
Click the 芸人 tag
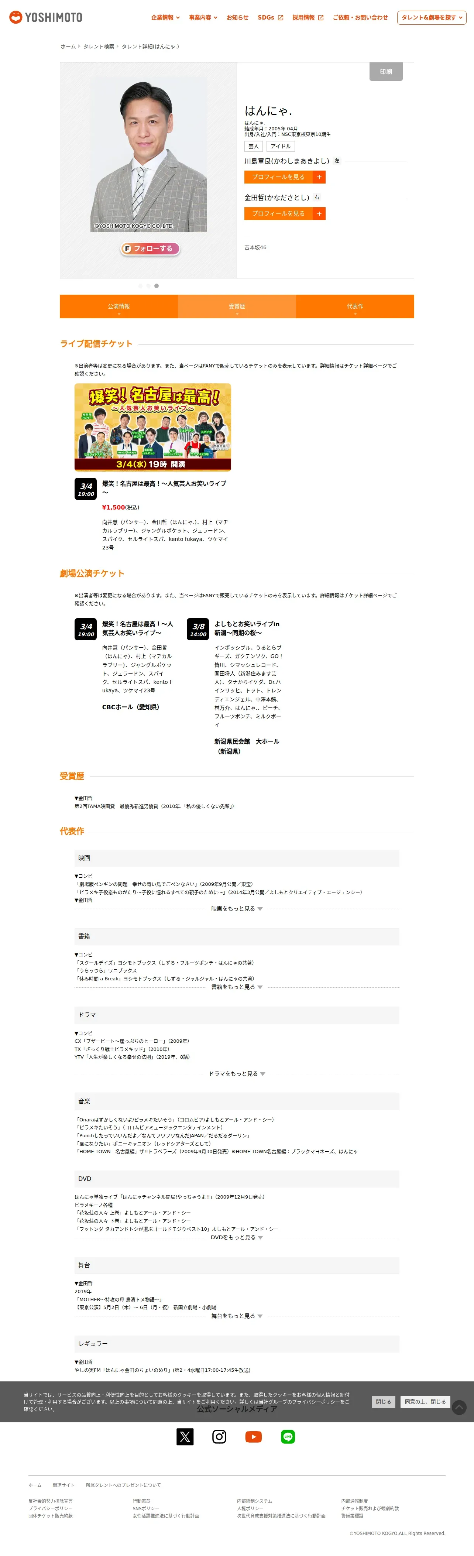click(254, 146)
